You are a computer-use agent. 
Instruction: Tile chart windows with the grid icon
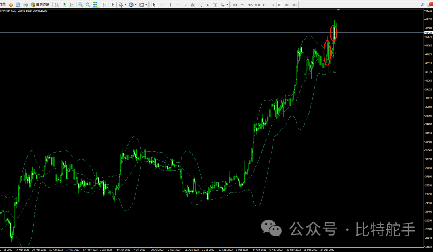click(x=95, y=5)
